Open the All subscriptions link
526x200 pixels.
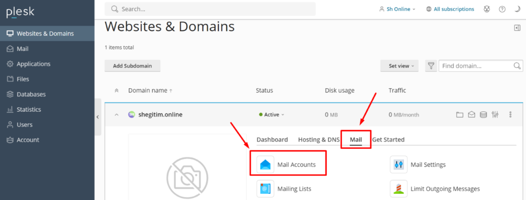[x=450, y=9]
